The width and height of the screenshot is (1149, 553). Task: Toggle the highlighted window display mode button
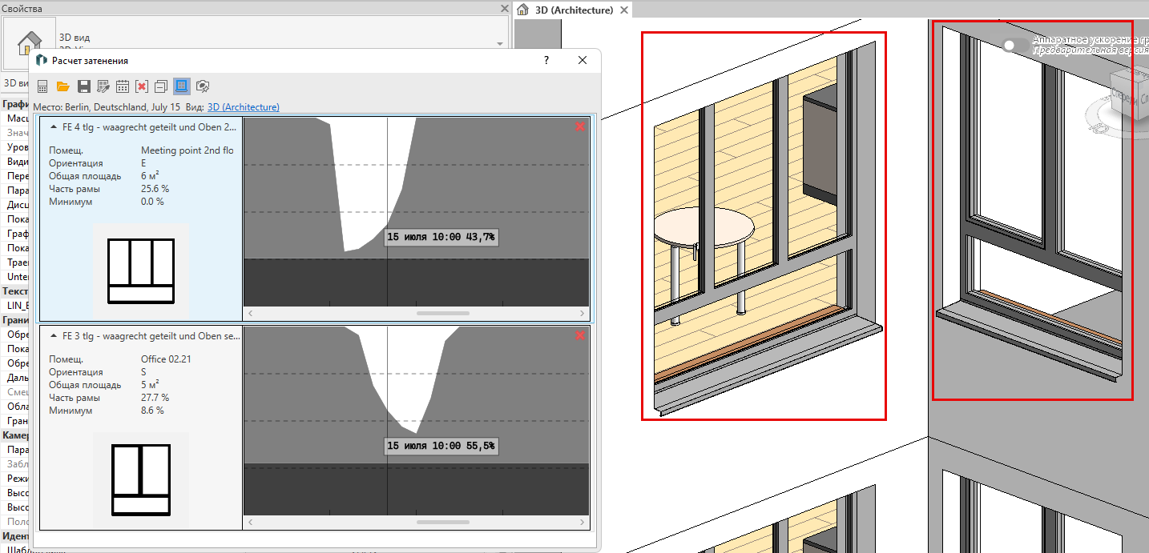182,86
